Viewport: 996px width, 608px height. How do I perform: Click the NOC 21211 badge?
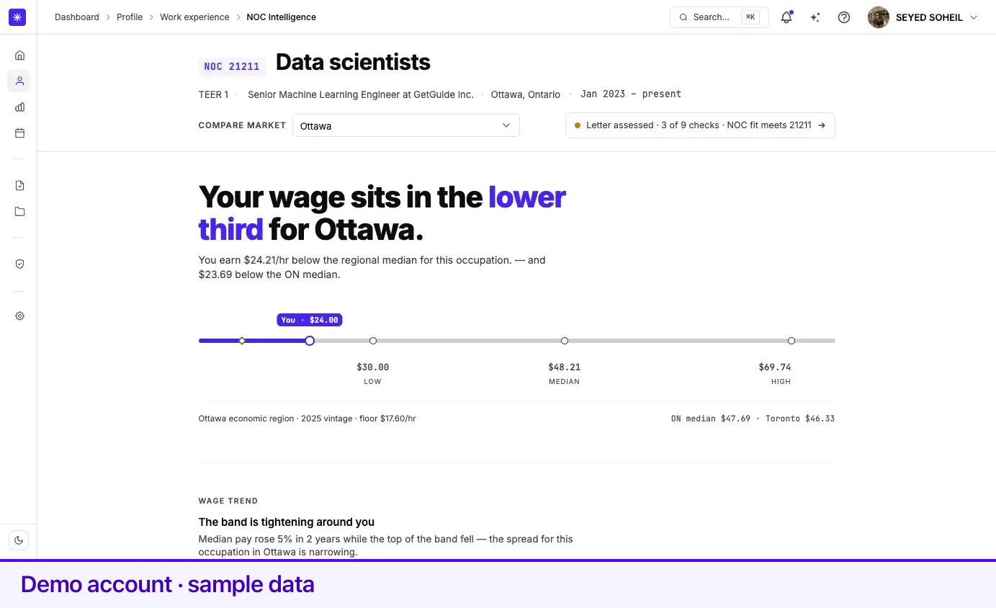(232, 67)
